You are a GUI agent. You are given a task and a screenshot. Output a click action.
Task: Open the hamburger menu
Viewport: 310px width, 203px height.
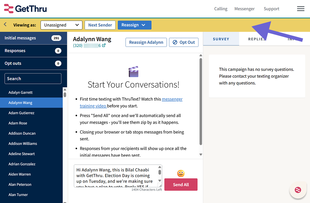pyautogui.click(x=301, y=9)
